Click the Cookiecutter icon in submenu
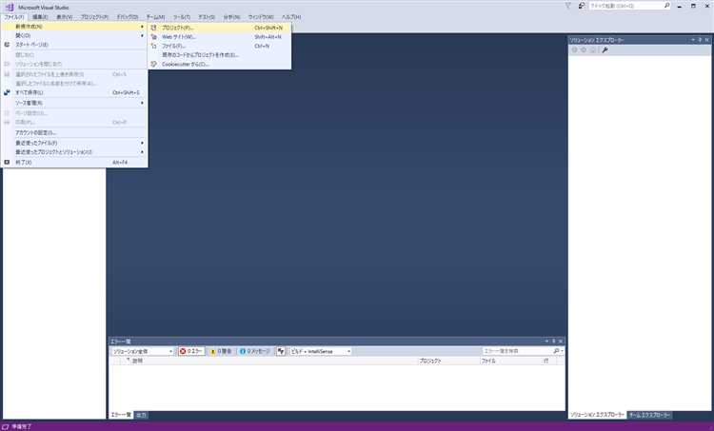Image resolution: width=714 pixels, height=431 pixels. point(154,64)
